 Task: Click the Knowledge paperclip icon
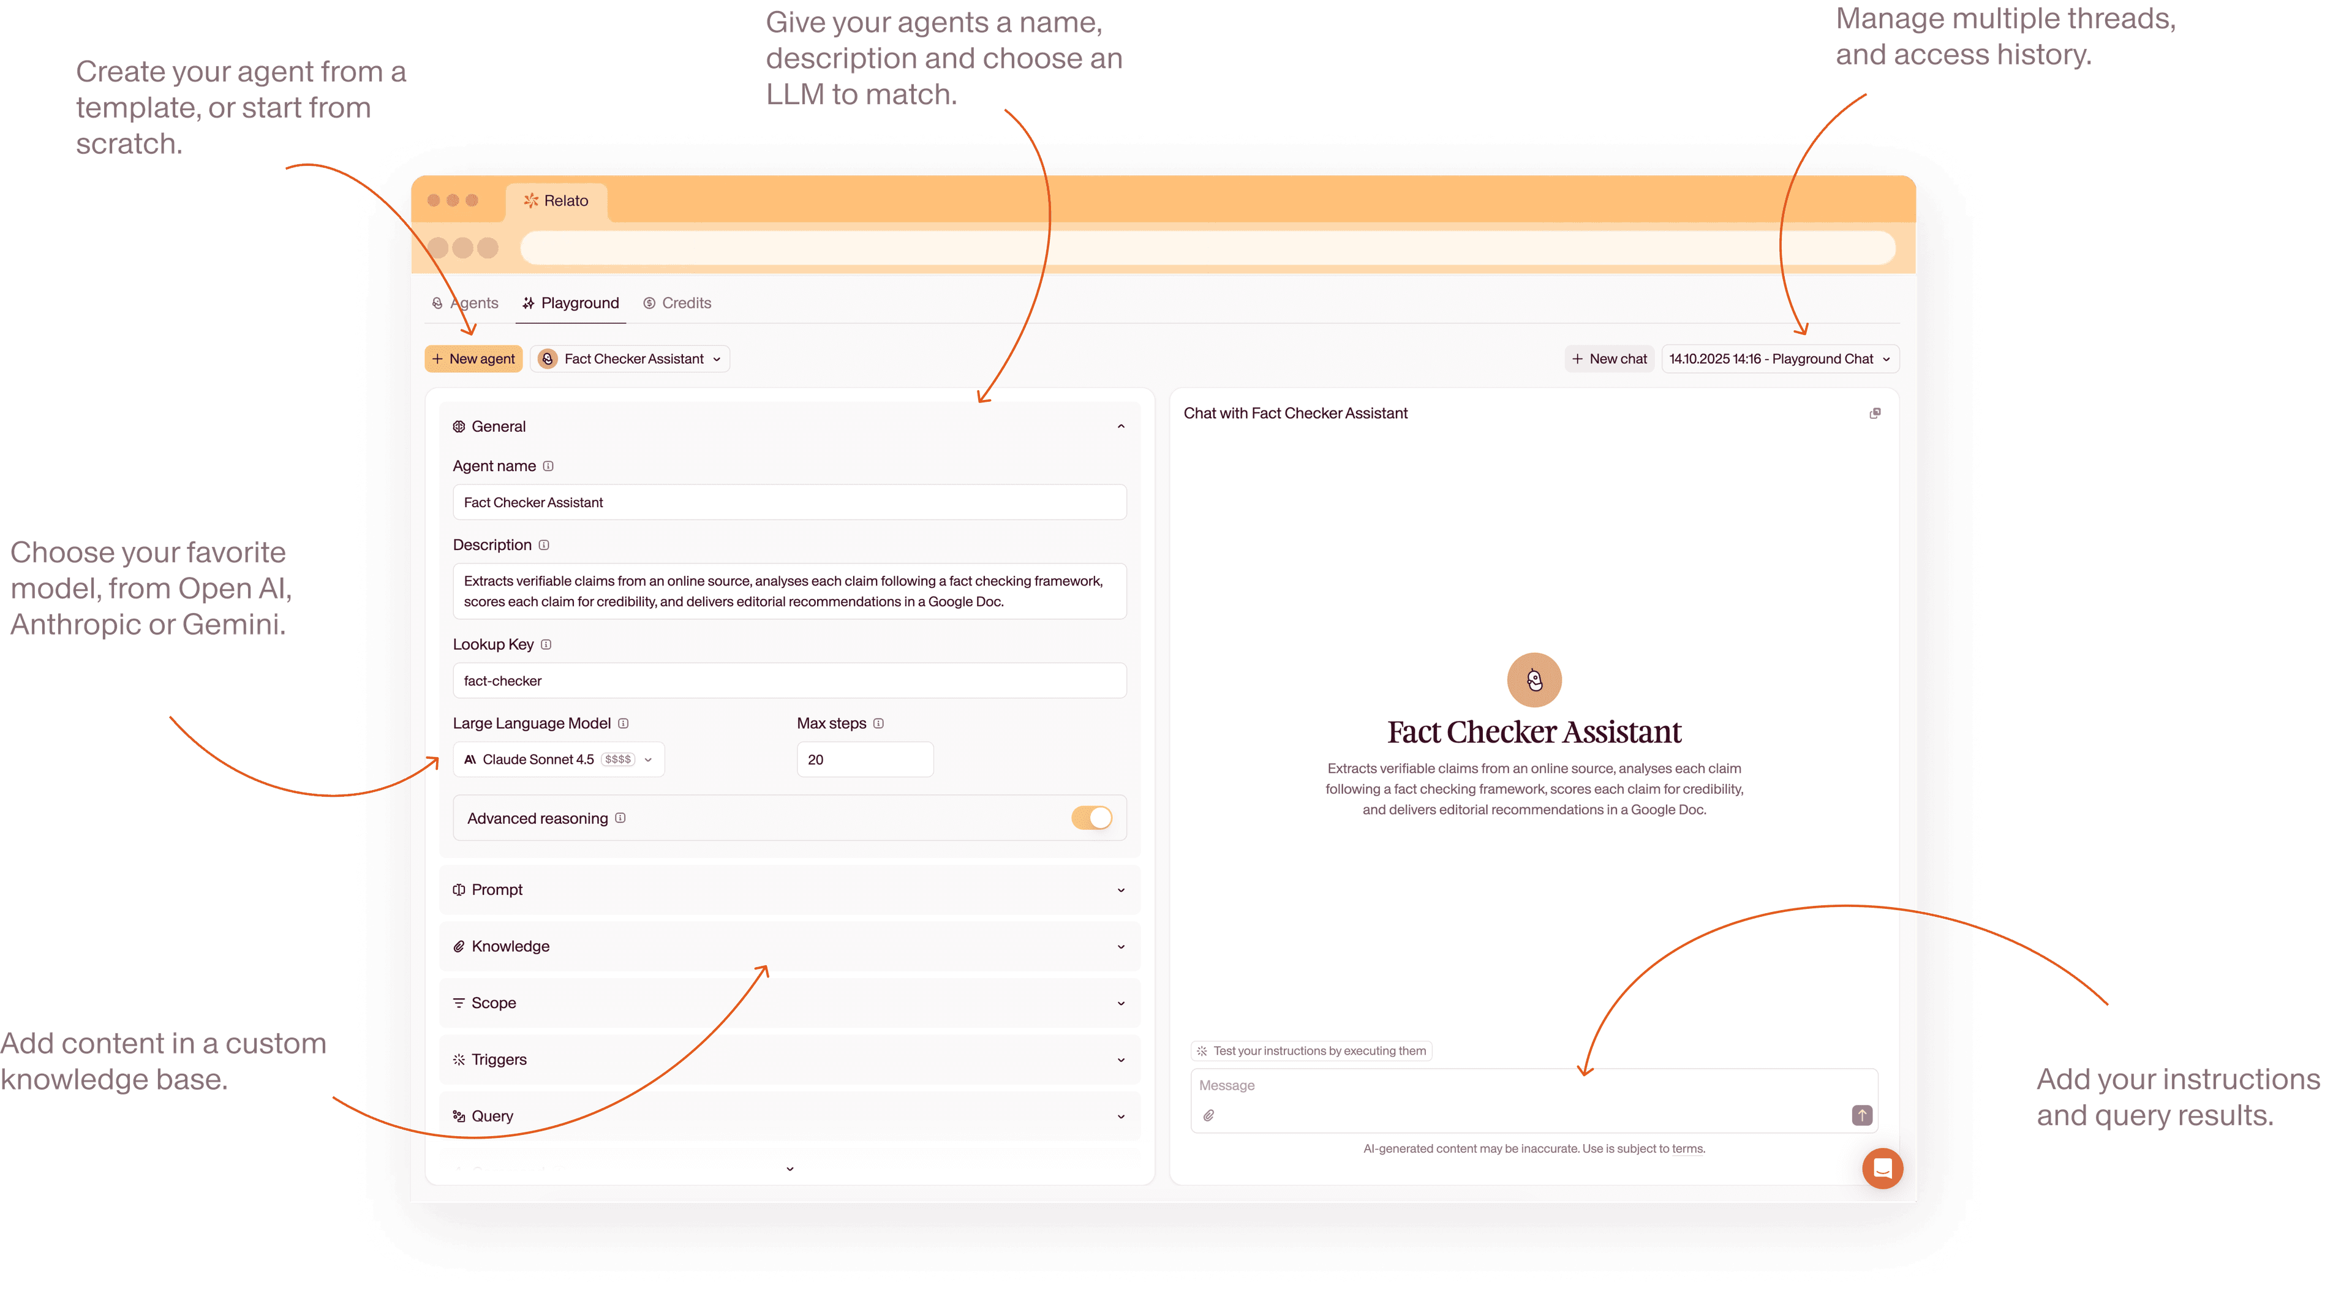pos(459,946)
